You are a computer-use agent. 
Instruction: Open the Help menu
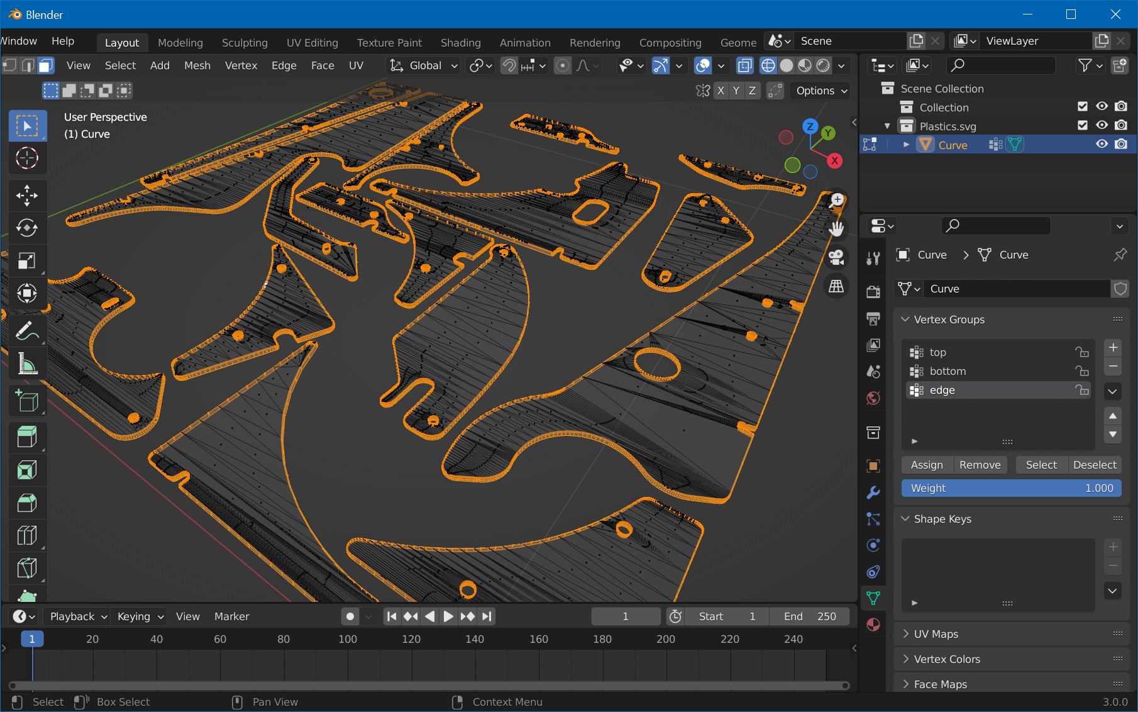click(63, 41)
